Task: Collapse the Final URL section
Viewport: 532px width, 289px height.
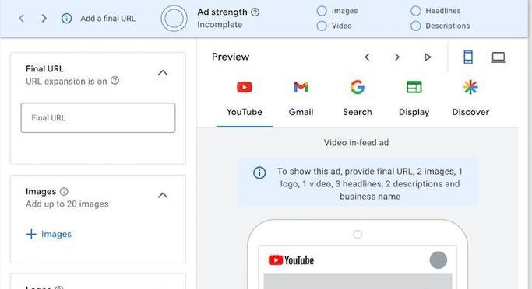Action: click(163, 73)
